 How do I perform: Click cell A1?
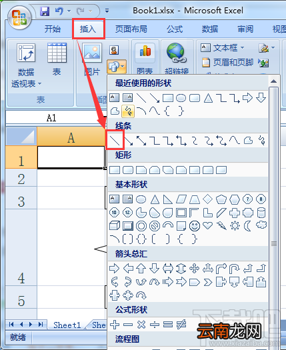(71, 157)
